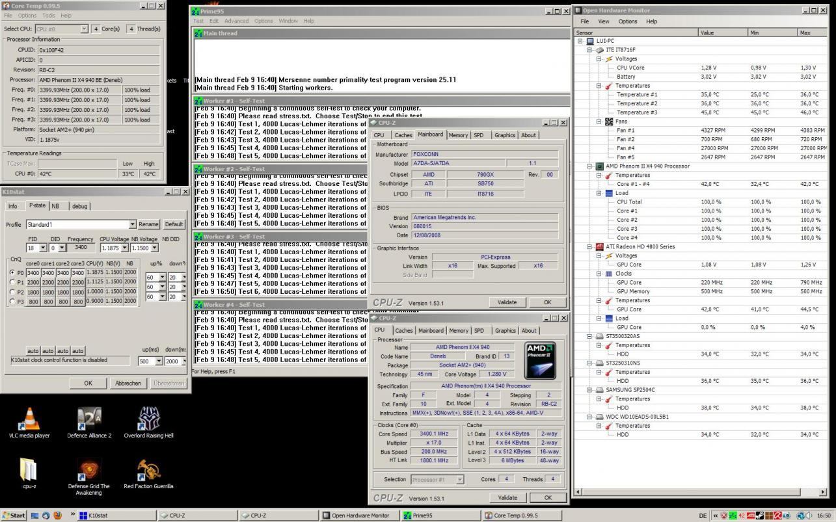Open the DID dropdown in K10stat
The image size is (836, 522).
[x=62, y=248]
